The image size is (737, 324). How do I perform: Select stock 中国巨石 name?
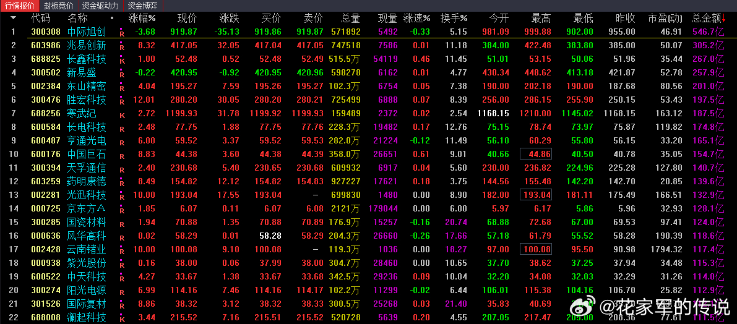click(x=87, y=154)
